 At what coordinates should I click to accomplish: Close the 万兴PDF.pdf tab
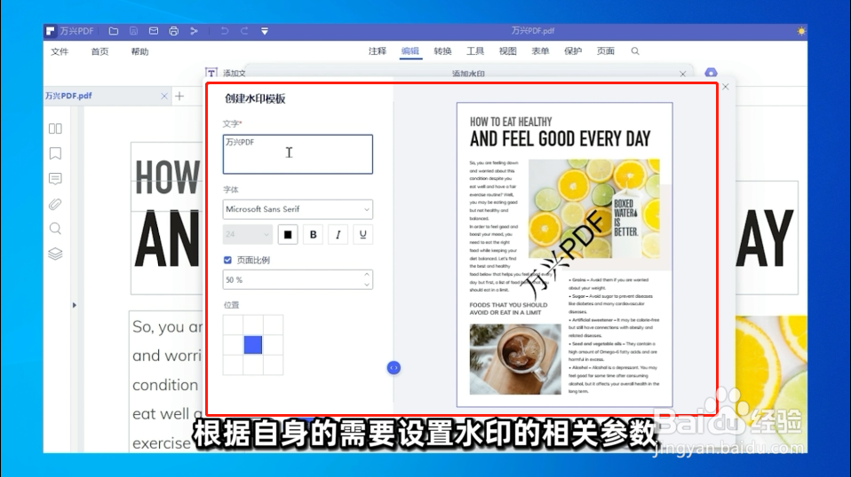point(164,96)
